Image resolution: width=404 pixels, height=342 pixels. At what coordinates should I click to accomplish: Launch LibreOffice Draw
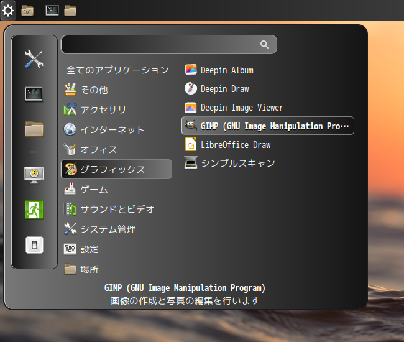click(268, 145)
